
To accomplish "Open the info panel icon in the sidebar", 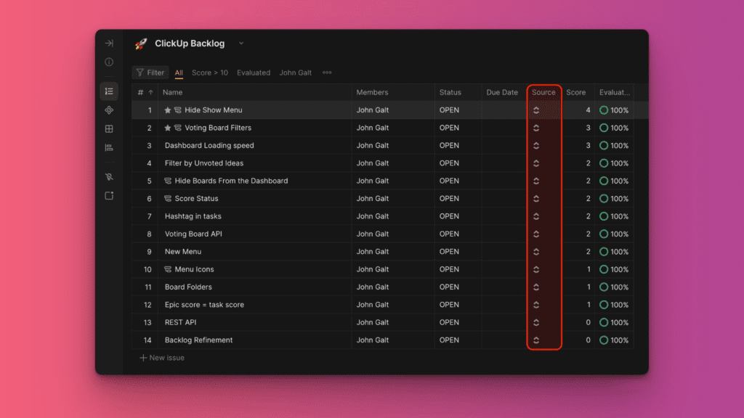I will 109,62.
